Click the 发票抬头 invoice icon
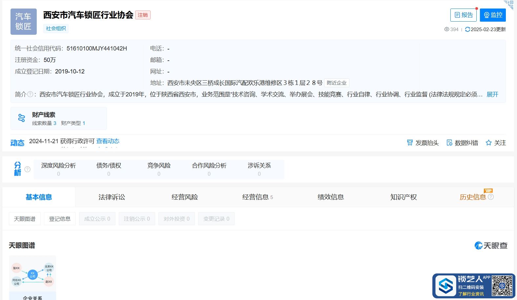 [x=410, y=143]
